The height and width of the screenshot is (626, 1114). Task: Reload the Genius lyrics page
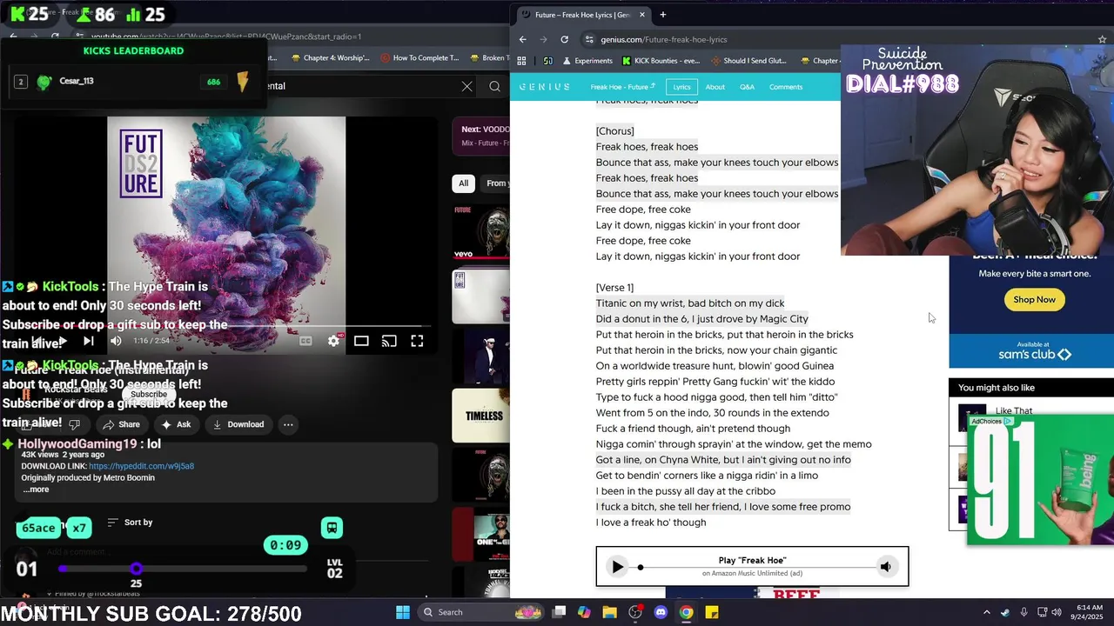(564, 39)
